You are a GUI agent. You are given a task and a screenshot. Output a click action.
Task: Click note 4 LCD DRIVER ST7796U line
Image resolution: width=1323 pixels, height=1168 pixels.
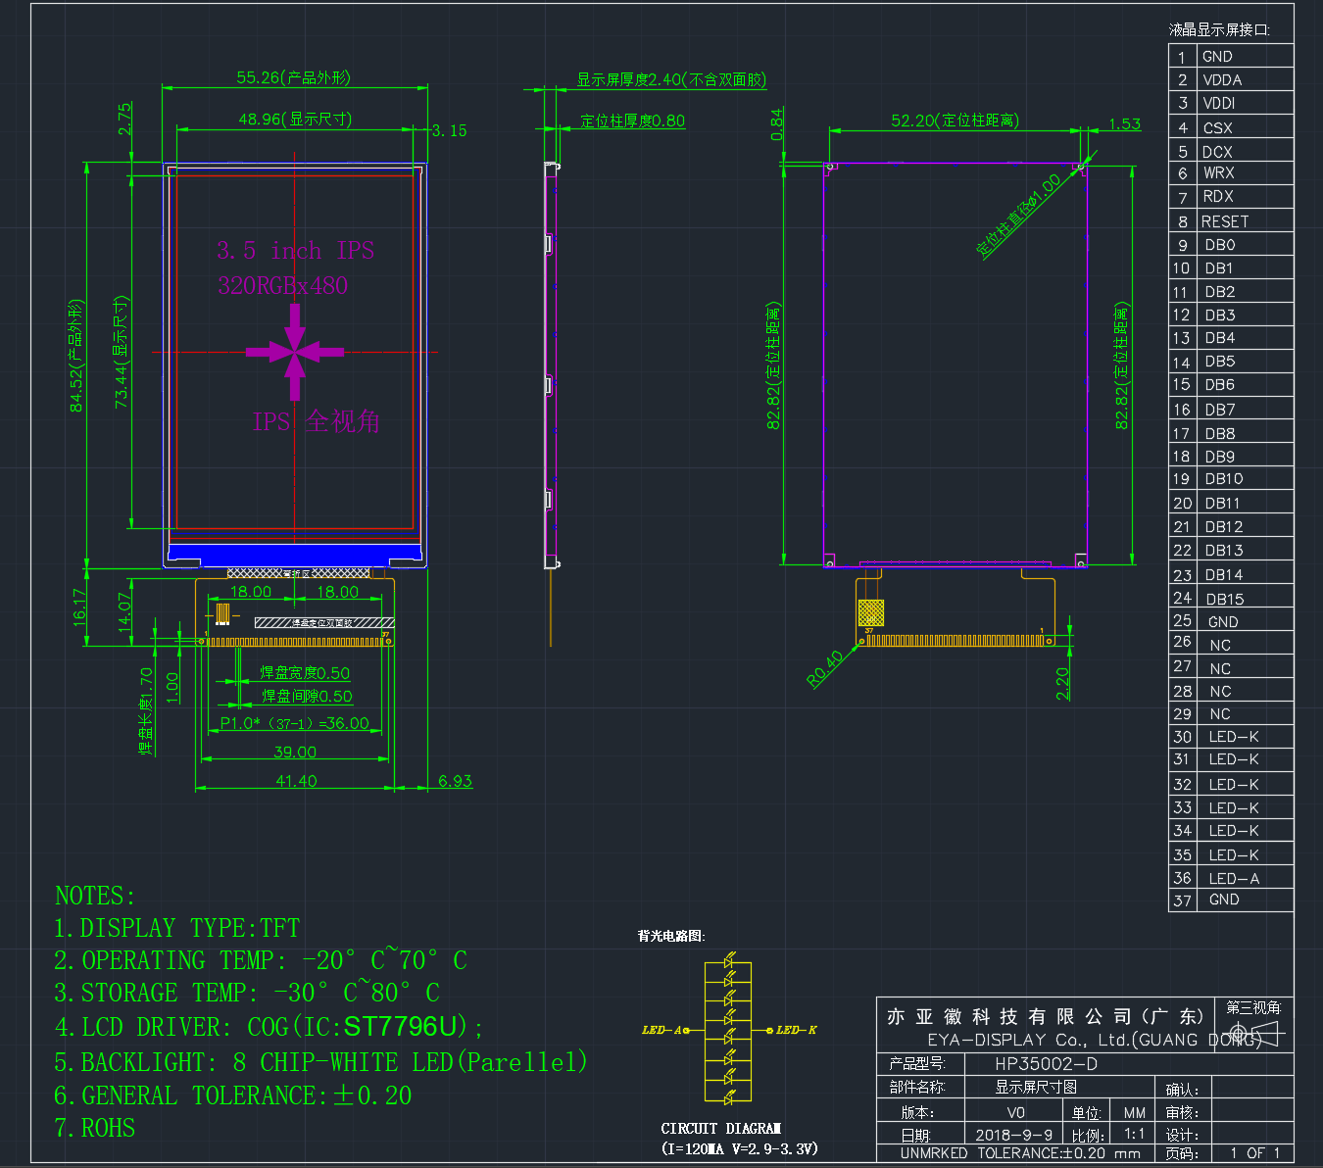pos(269,1027)
